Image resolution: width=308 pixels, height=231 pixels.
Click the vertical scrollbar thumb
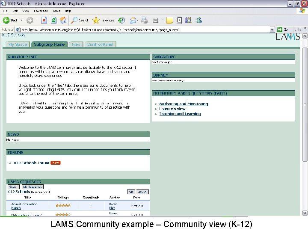[305, 104]
